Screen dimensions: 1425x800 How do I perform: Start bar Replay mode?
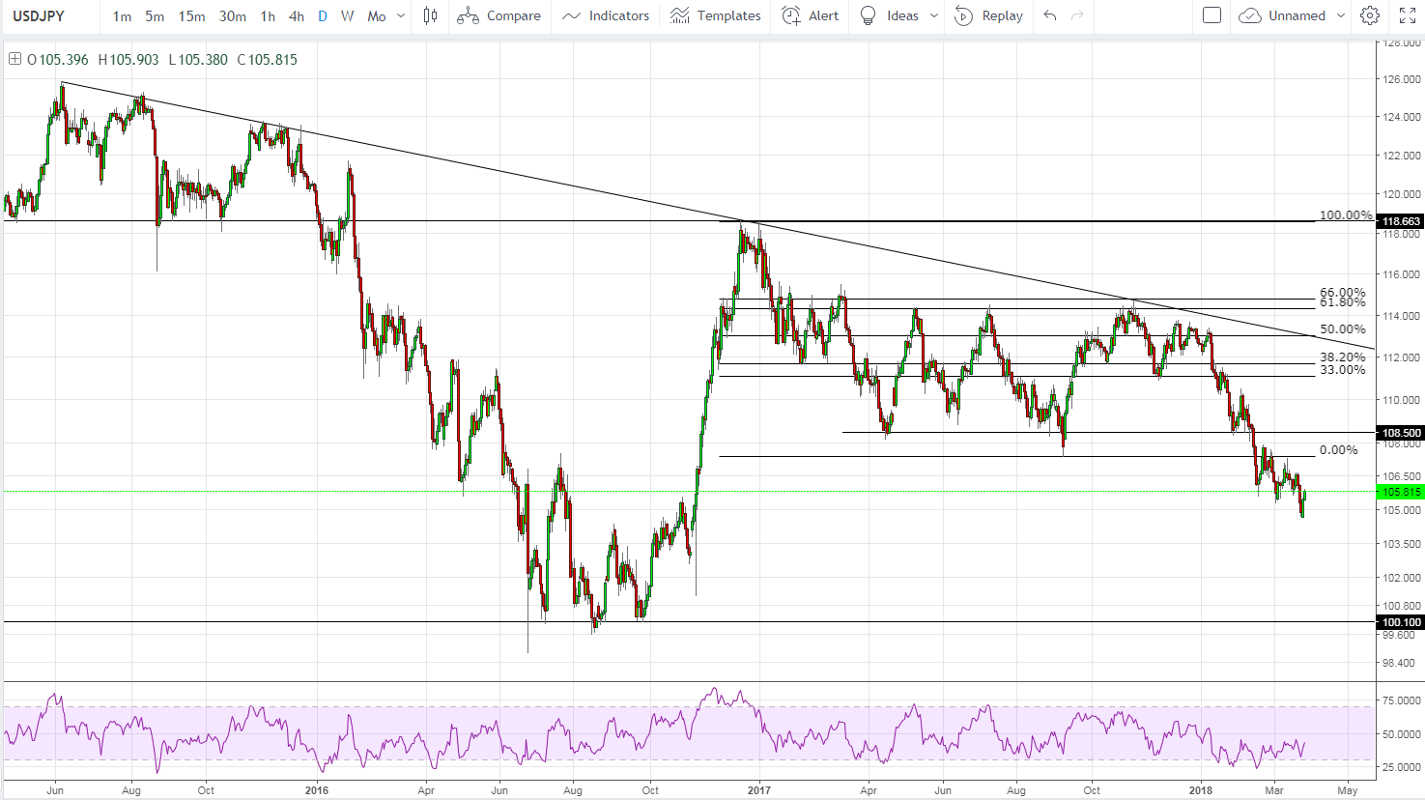(x=988, y=16)
